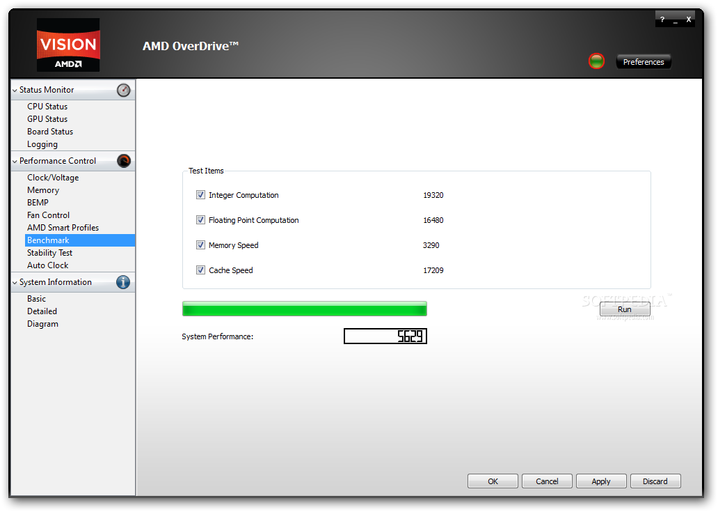This screenshot has width=718, height=512.
Task: Open the Auto Clock page
Action: pos(47,265)
